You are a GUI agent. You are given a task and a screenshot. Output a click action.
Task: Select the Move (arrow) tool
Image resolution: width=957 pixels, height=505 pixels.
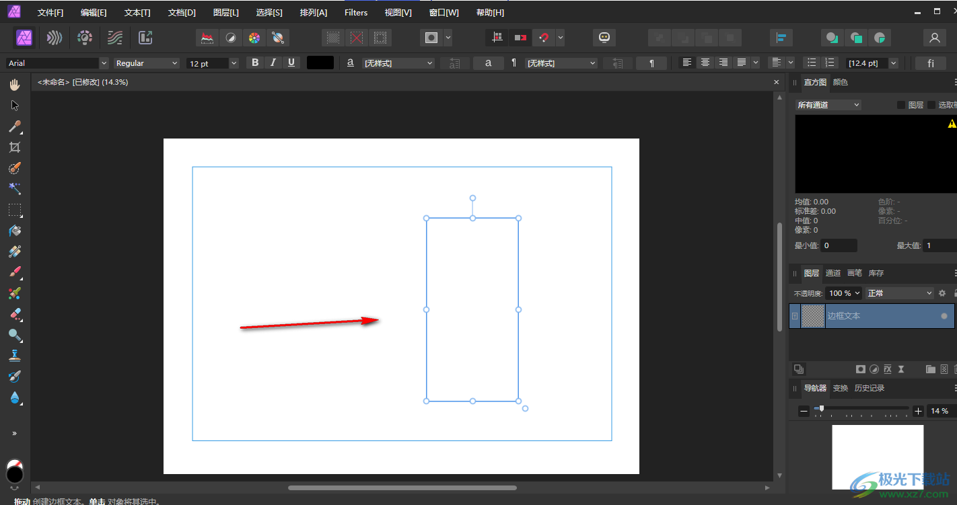click(x=15, y=106)
